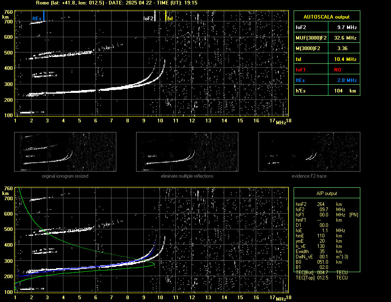Click the 104 km h'Es value

pos(345,91)
